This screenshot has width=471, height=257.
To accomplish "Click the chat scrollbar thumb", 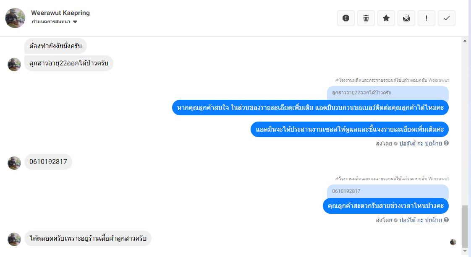I will (x=465, y=227).
